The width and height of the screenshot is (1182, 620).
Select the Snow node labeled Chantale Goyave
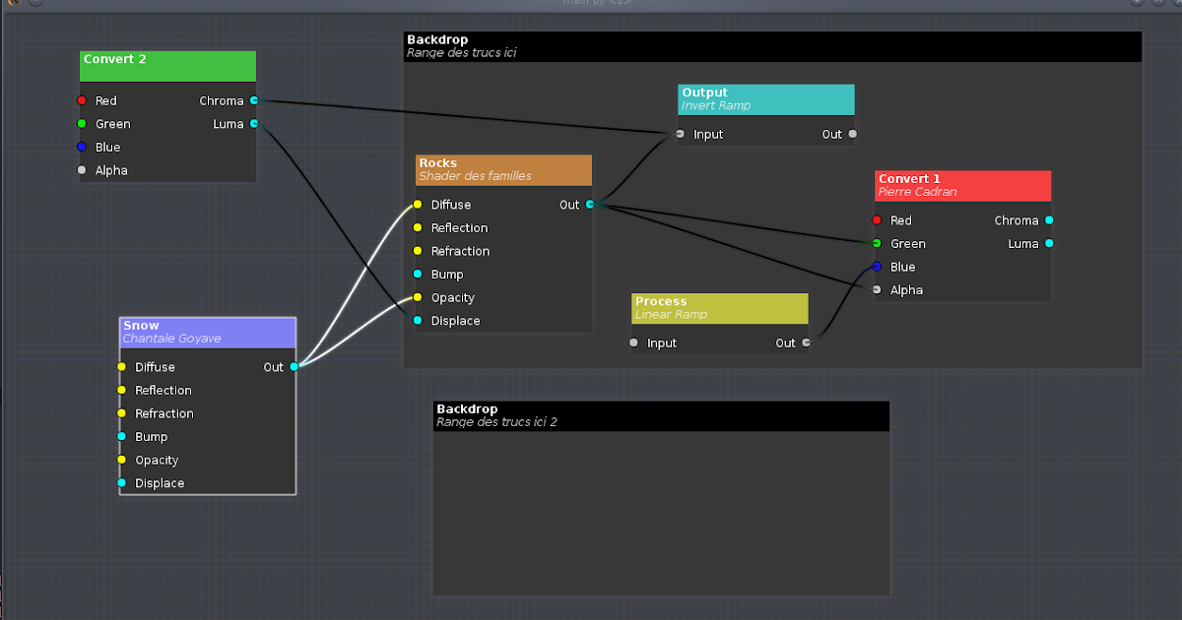point(207,332)
